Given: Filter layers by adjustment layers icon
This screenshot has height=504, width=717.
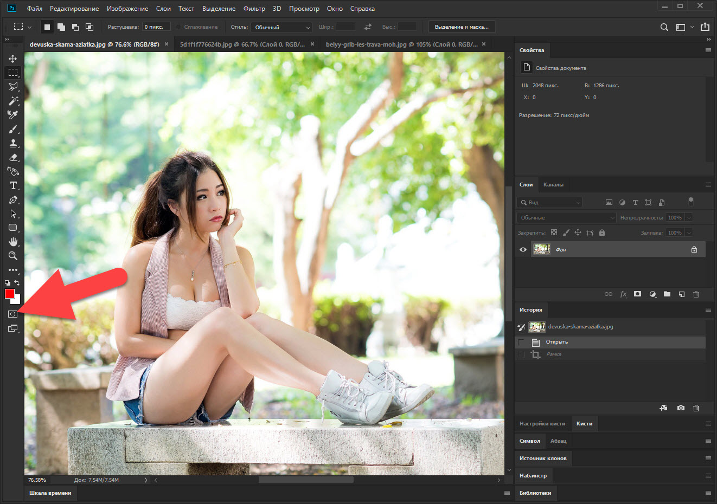Looking at the screenshot, I should 622,203.
